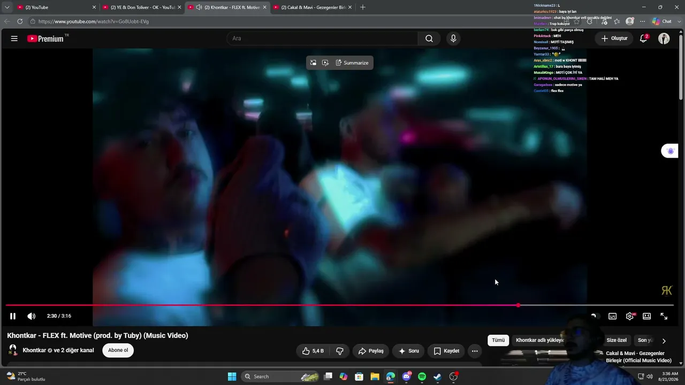Close the Khontkar FLEX browser tab
This screenshot has height=385, width=685.
[x=264, y=7]
